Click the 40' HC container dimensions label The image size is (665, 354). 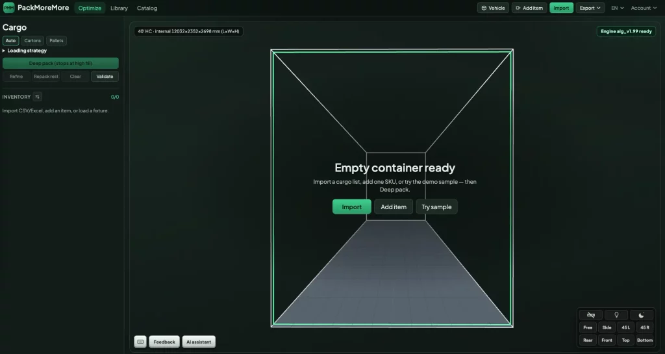point(188,31)
